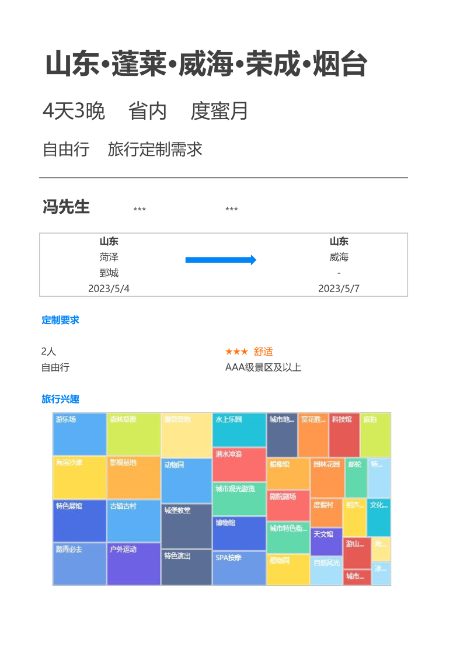Select the 特色演出 treemap tile
467x660 pixels.
186,567
